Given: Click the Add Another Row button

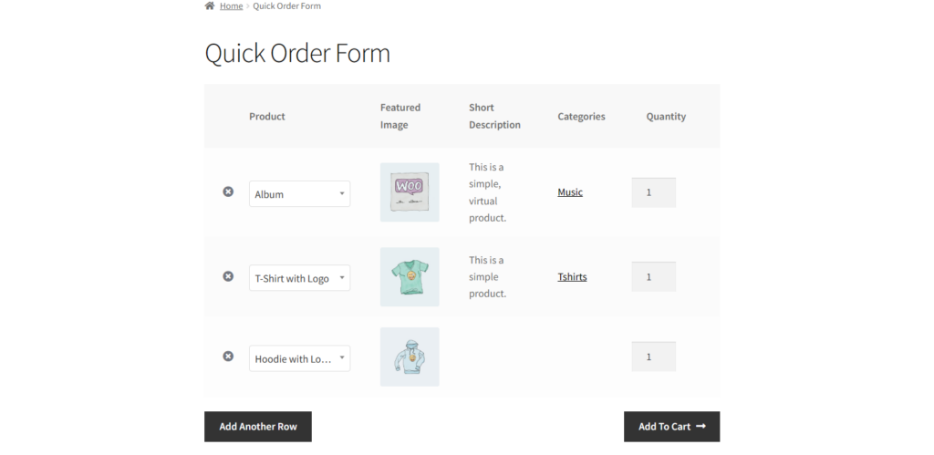Looking at the screenshot, I should [258, 427].
